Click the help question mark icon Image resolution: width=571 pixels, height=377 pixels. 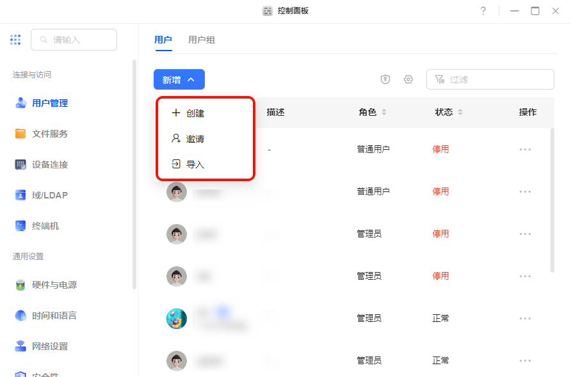click(483, 11)
